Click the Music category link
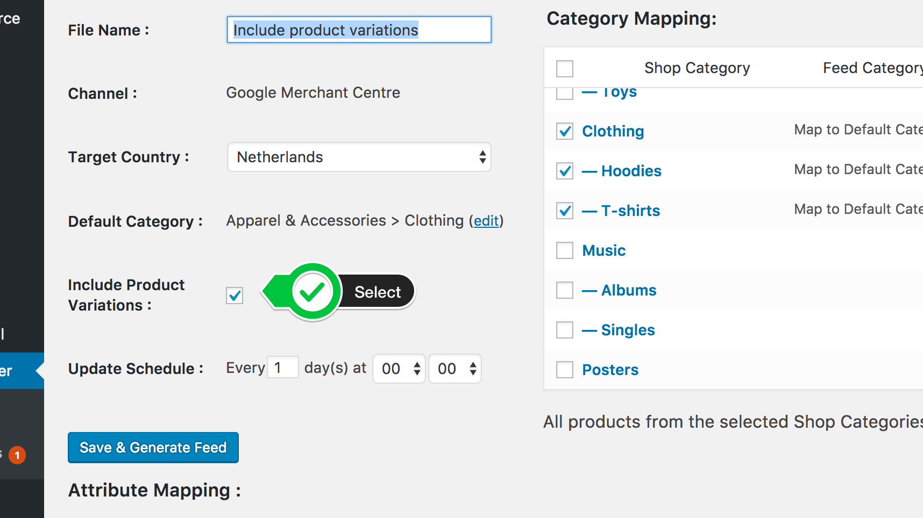Image resolution: width=923 pixels, height=518 pixels. 603,250
